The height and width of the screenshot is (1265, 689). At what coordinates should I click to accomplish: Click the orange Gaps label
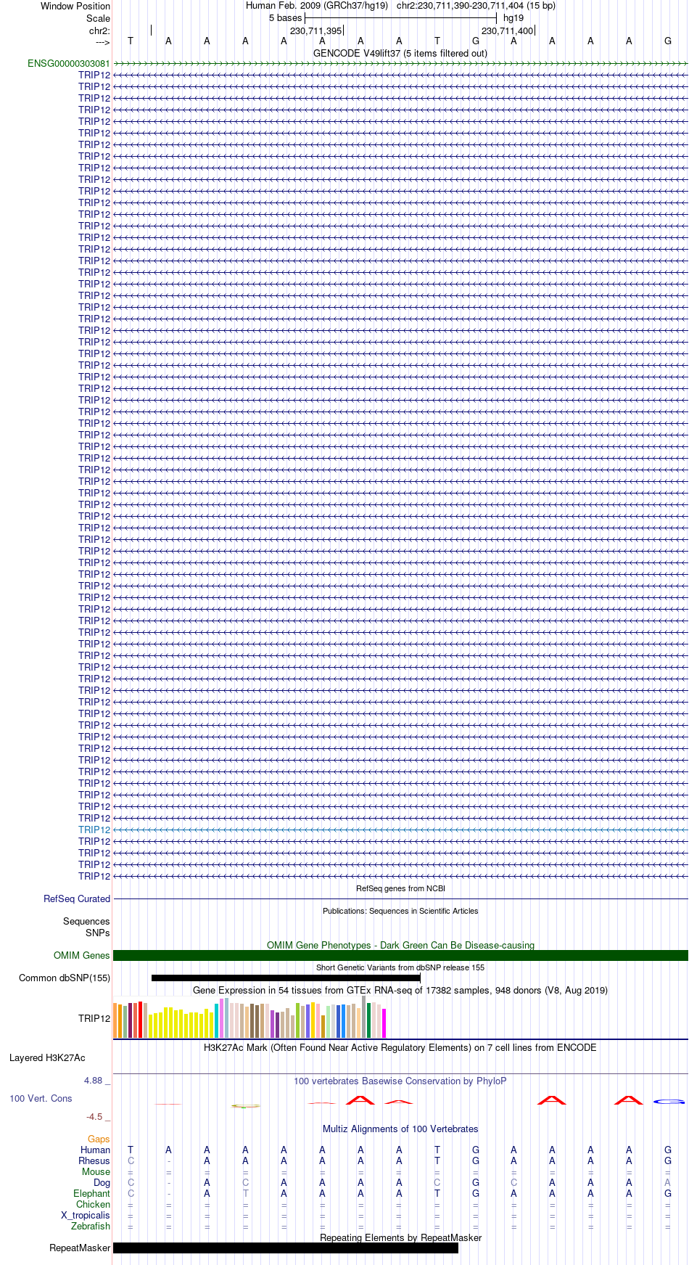pyautogui.click(x=99, y=1139)
